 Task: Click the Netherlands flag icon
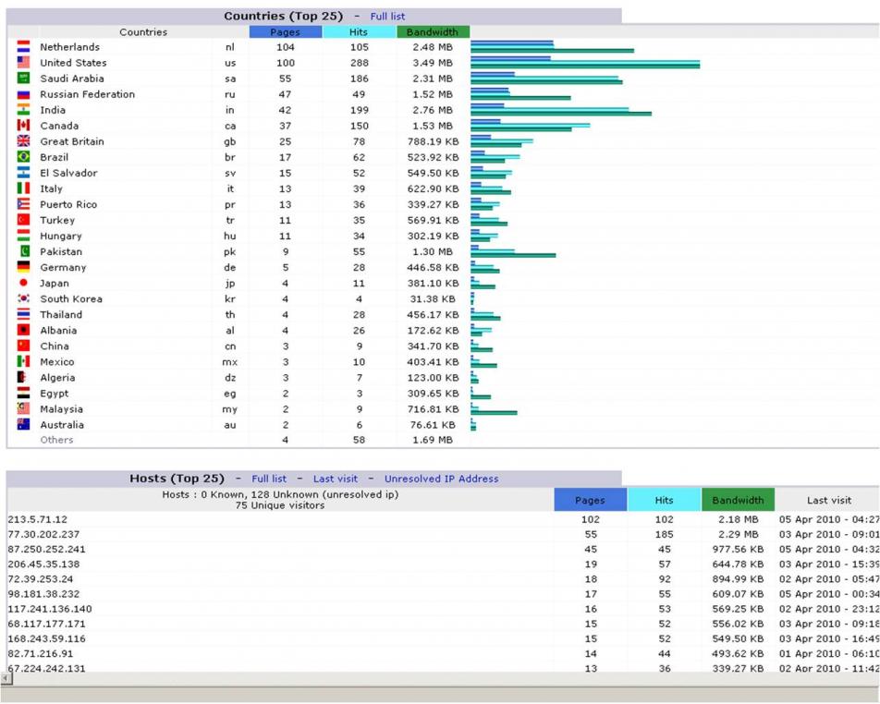(x=23, y=46)
